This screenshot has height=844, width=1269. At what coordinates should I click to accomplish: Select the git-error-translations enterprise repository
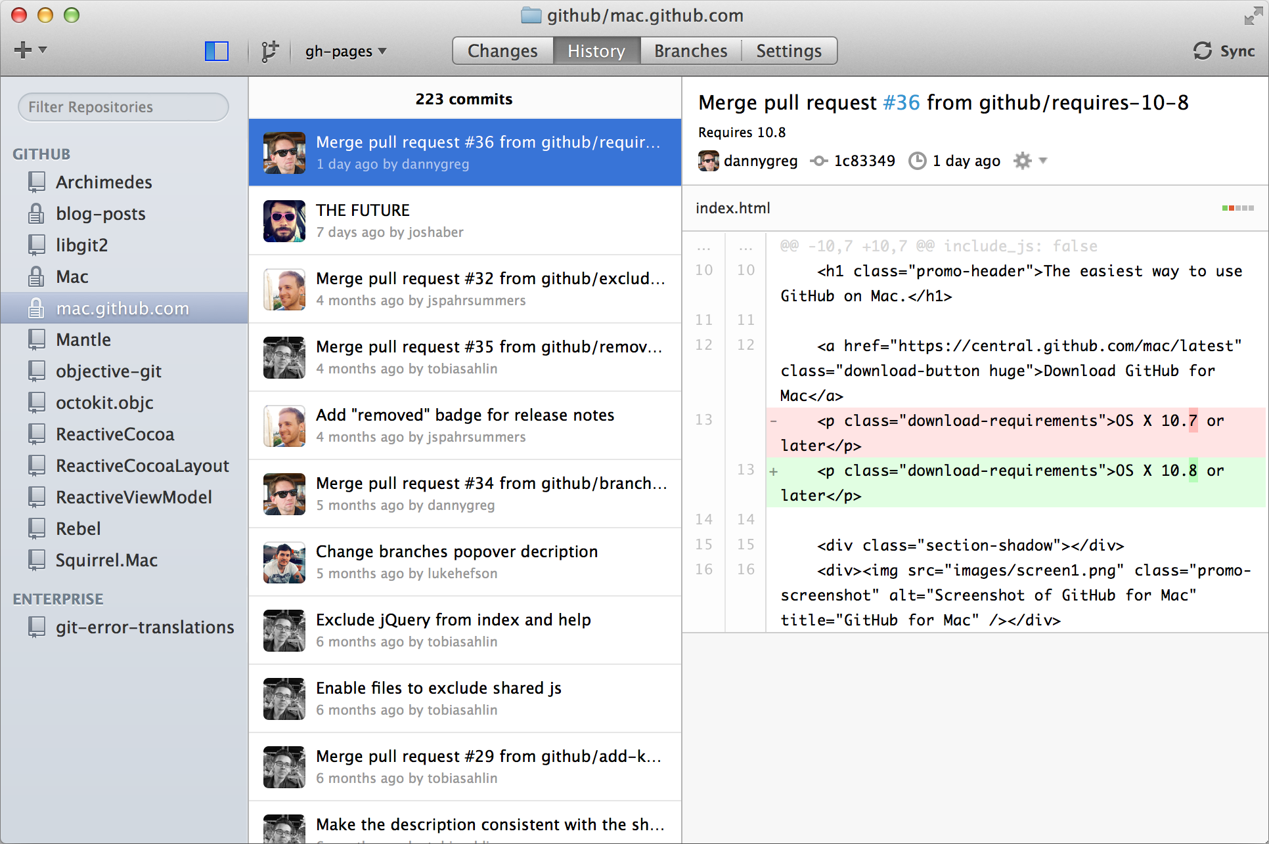(124, 627)
